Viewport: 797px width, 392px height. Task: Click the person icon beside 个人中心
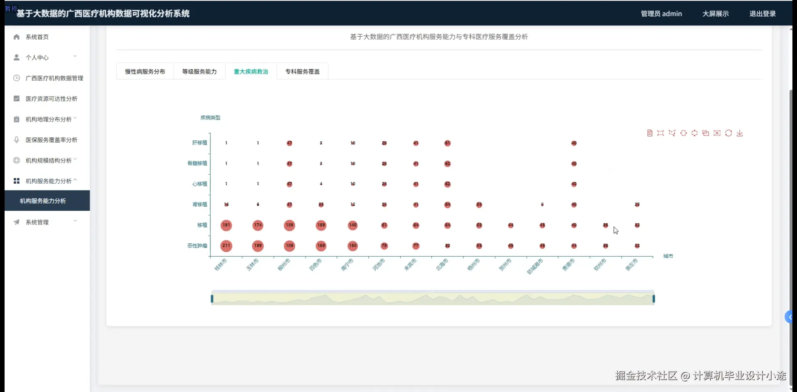pos(17,57)
